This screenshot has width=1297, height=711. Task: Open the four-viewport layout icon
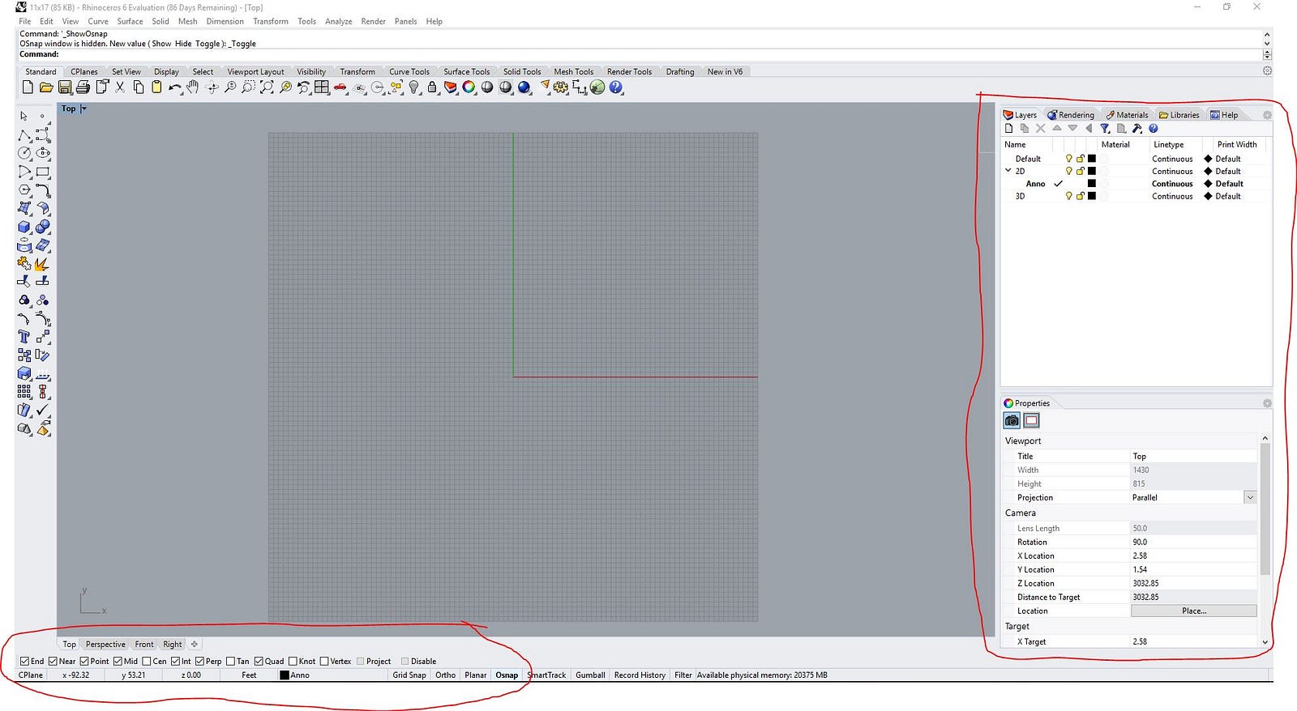322,87
